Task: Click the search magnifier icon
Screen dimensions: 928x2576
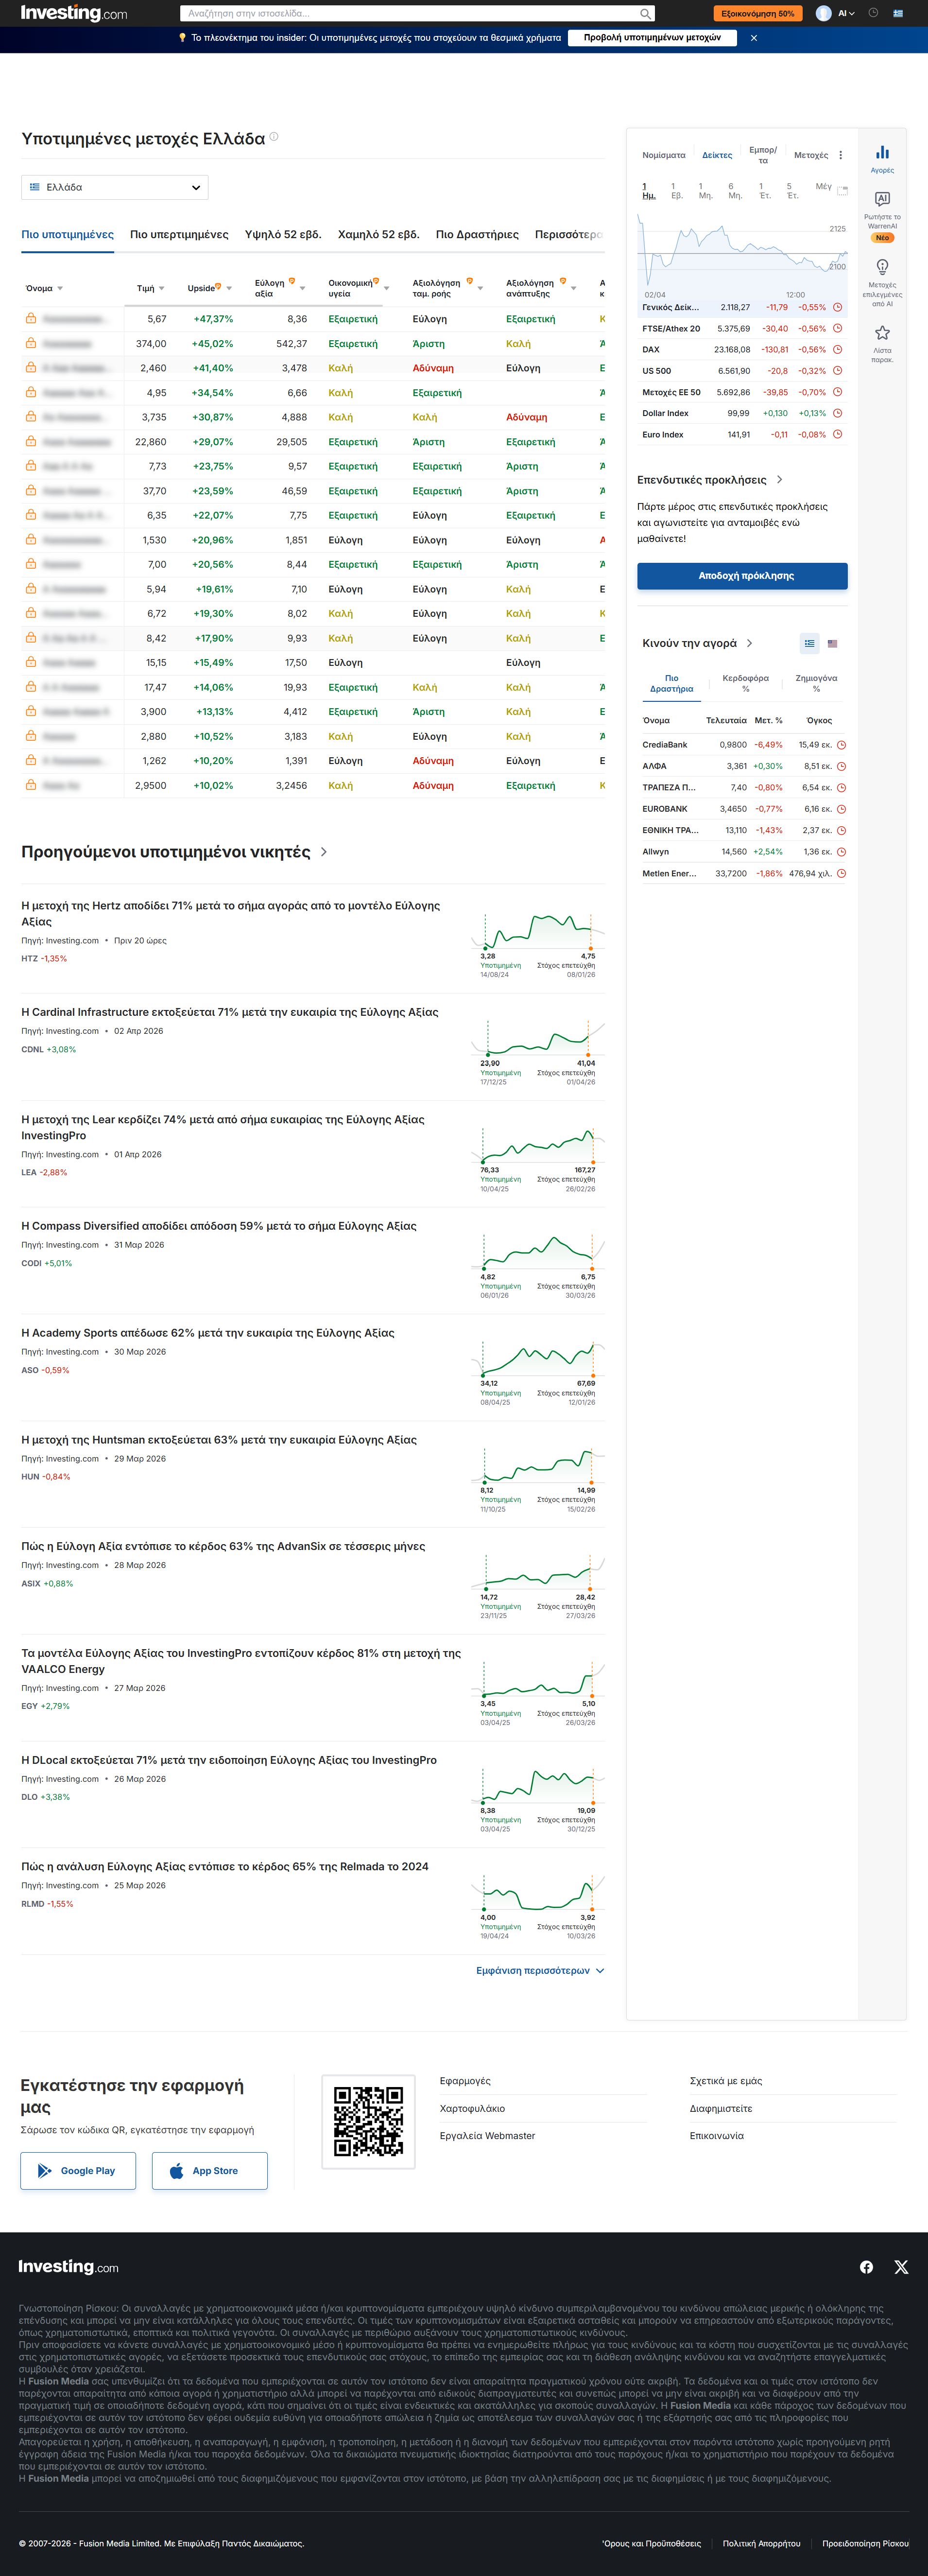Action: tap(646, 14)
